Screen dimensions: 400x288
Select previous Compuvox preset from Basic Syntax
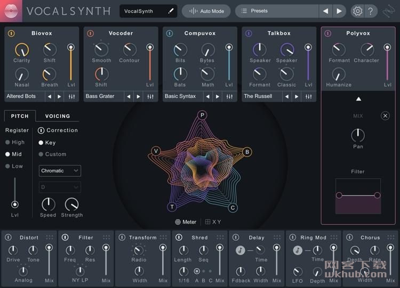coord(207,96)
